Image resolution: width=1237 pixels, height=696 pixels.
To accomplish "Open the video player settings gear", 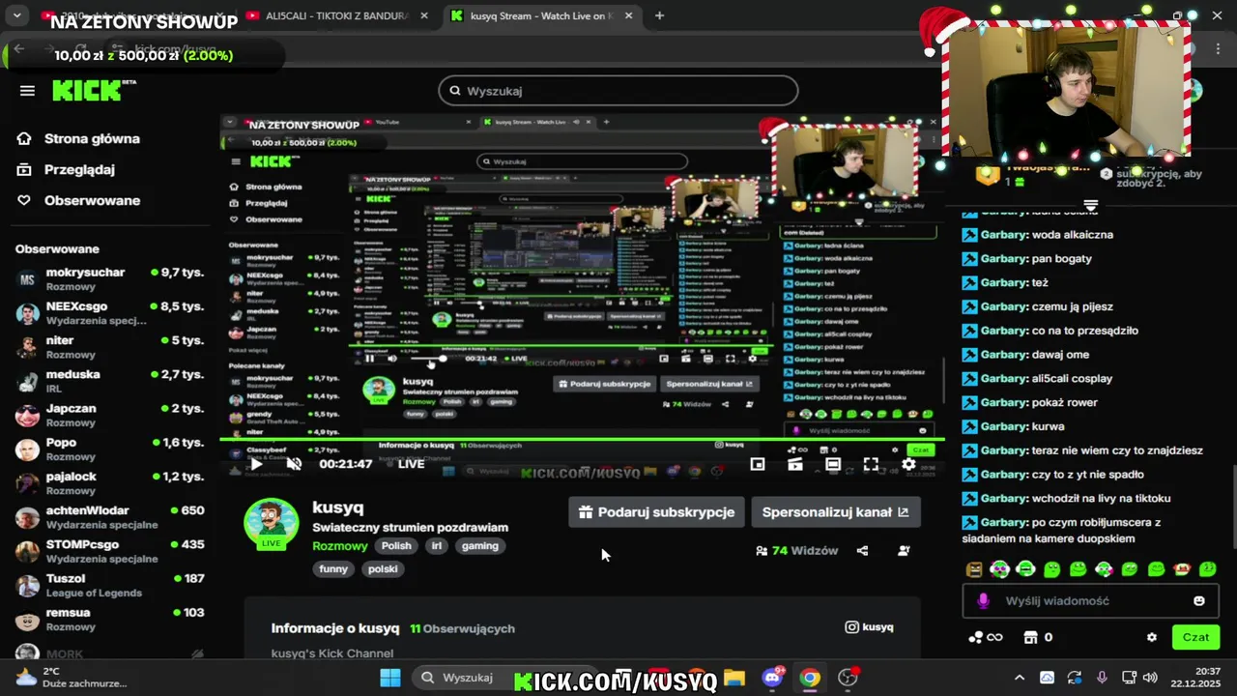I will click(x=908, y=464).
